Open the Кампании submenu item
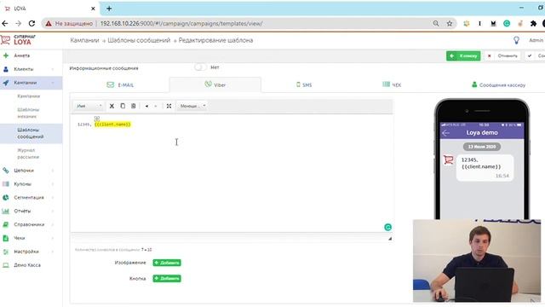This screenshot has height=307, width=545. pyautogui.click(x=28, y=96)
